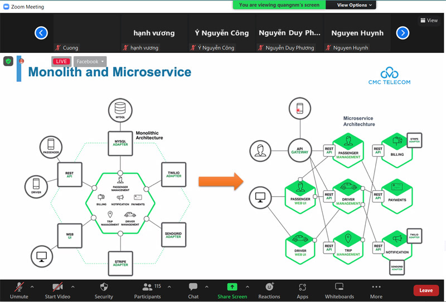Open the Facebook live stream dropdown
Viewport: 446px width, 302px height.
pyautogui.click(x=90, y=62)
